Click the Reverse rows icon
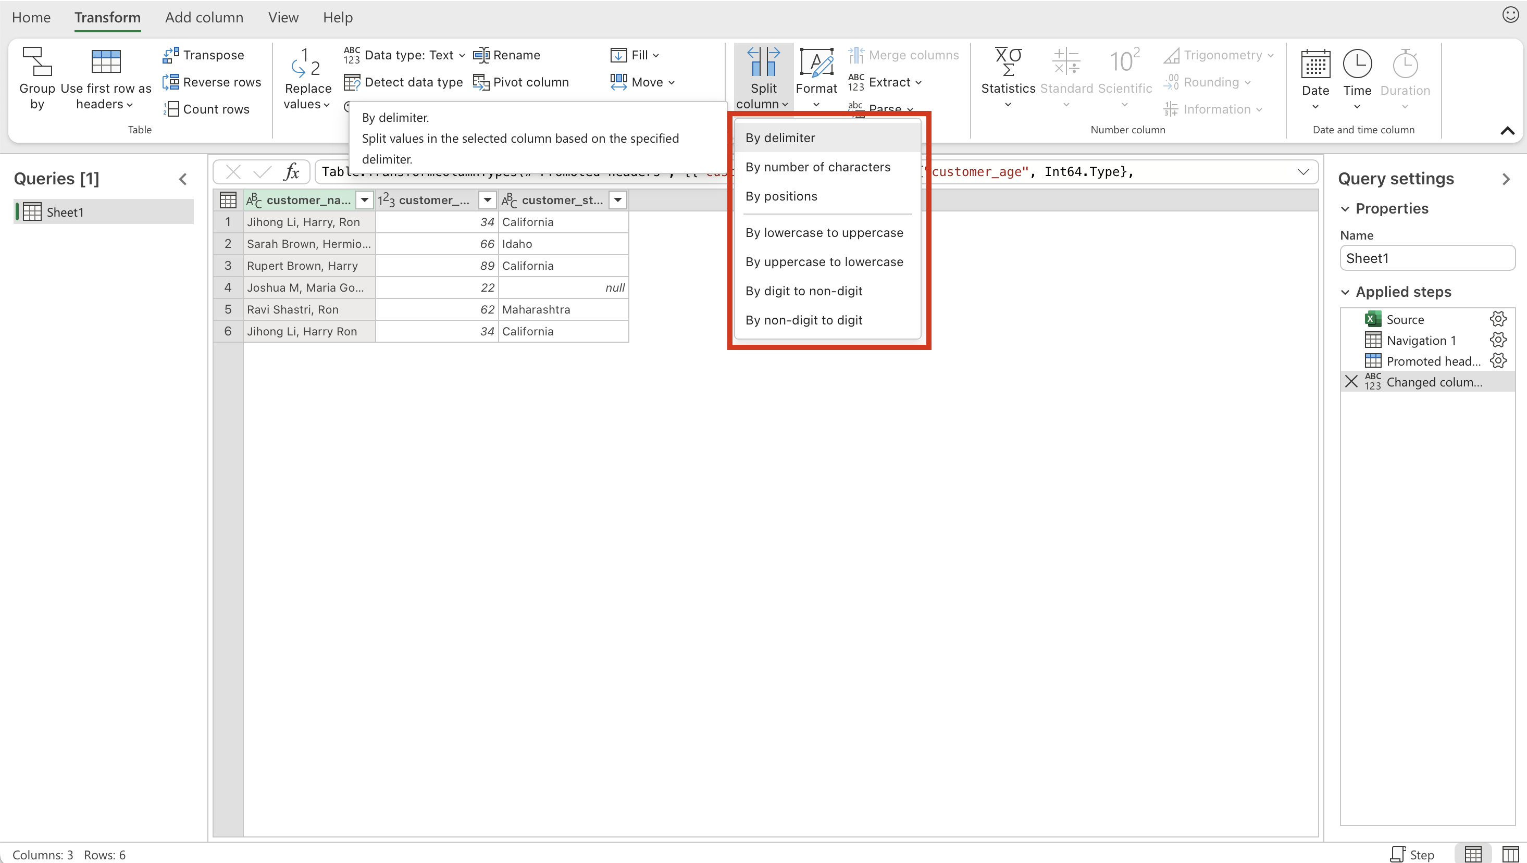This screenshot has height=863, width=1527. click(171, 82)
